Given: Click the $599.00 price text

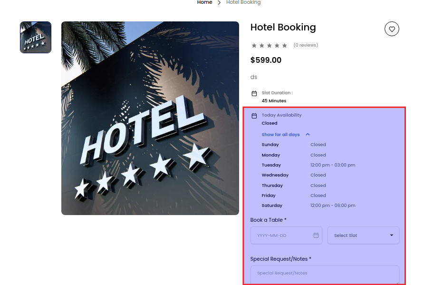Looking at the screenshot, I should tap(266, 60).
